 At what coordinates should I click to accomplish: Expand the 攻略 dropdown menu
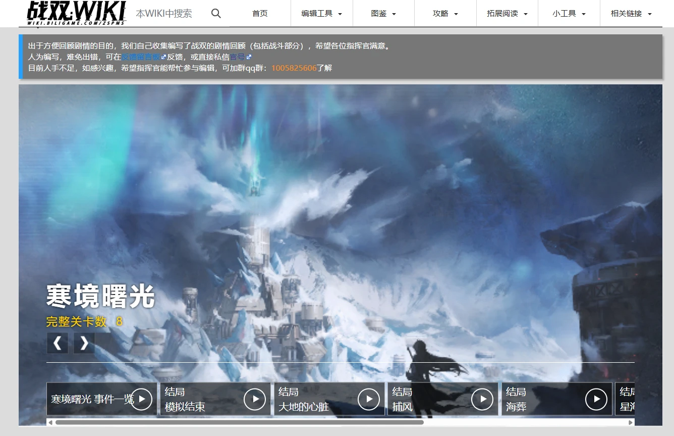click(445, 14)
